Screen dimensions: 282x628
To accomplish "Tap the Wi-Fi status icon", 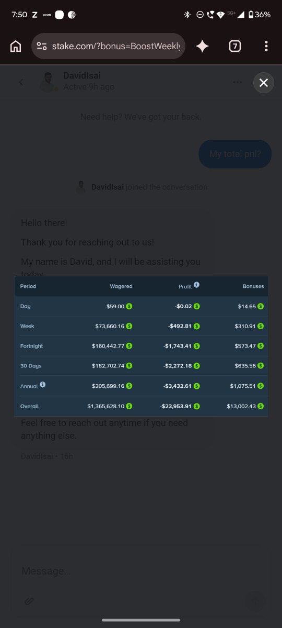I will click(x=220, y=15).
